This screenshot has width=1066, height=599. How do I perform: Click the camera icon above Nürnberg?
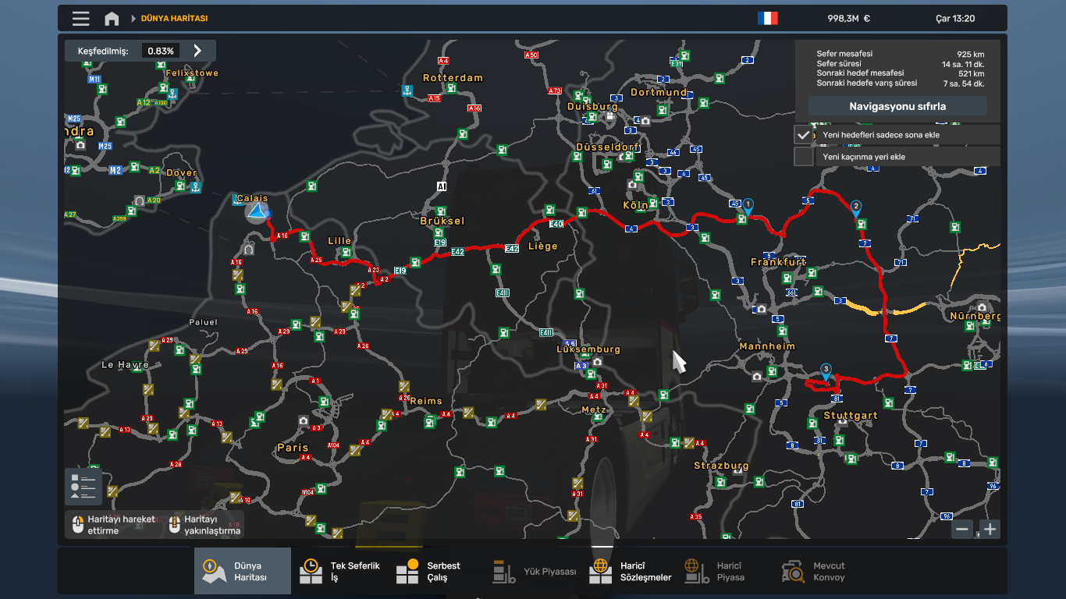(982, 307)
